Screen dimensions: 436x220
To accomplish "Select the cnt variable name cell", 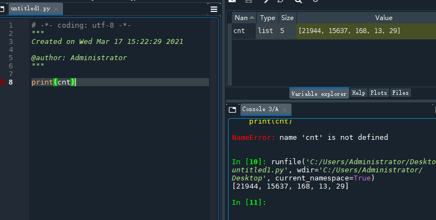I will click(x=244, y=31).
